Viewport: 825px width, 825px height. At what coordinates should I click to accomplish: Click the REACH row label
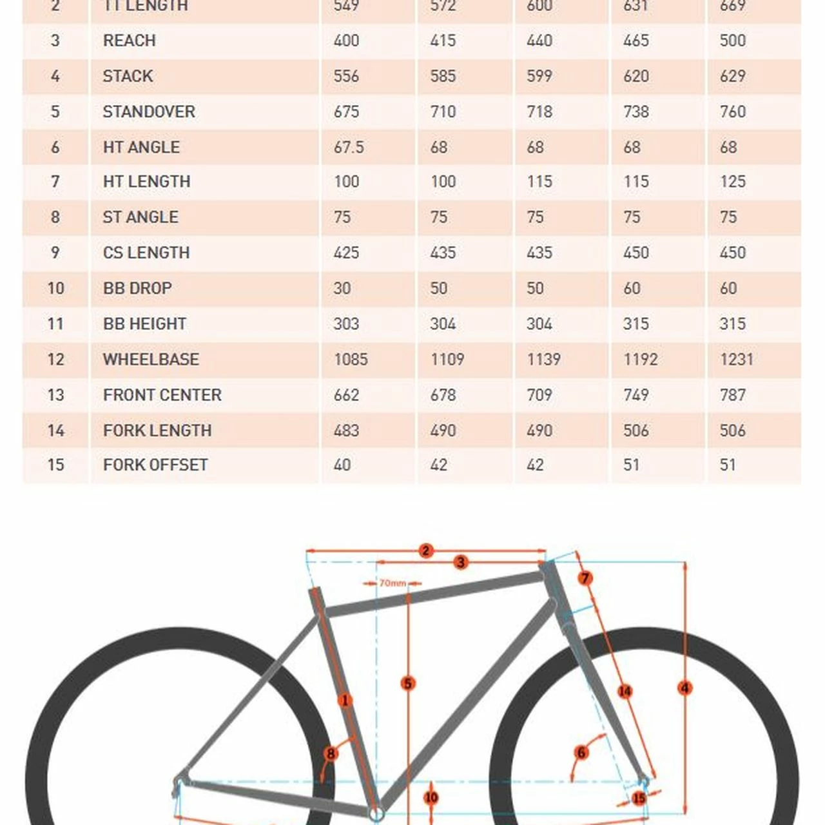pyautogui.click(x=130, y=41)
